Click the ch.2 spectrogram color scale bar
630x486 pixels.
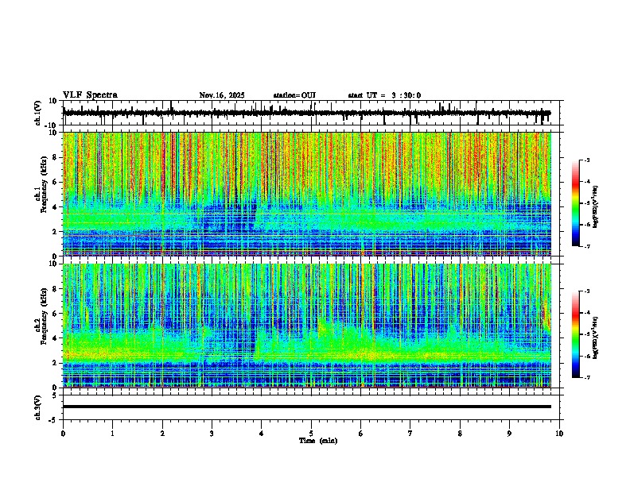coord(576,334)
